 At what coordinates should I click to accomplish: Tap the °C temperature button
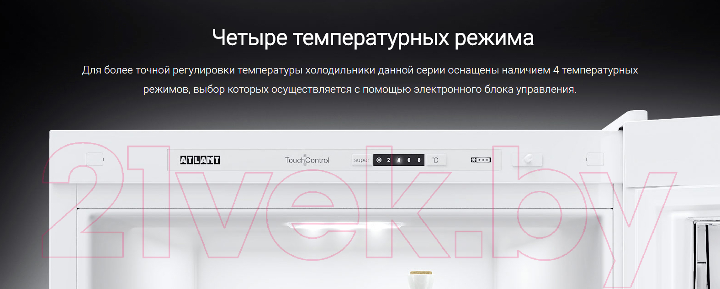pos(436,160)
